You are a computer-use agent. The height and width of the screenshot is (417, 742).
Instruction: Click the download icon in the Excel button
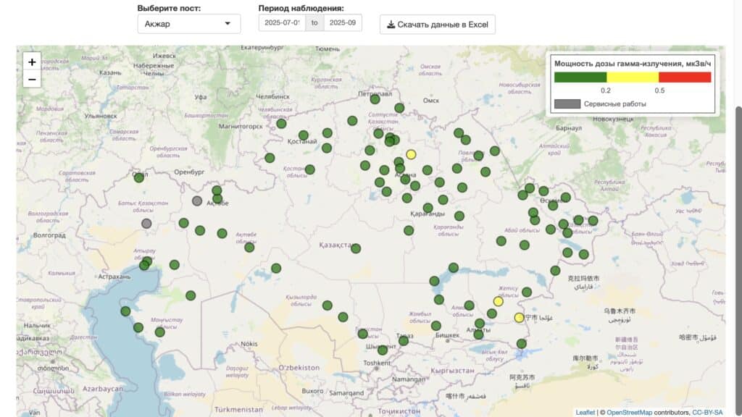point(391,25)
